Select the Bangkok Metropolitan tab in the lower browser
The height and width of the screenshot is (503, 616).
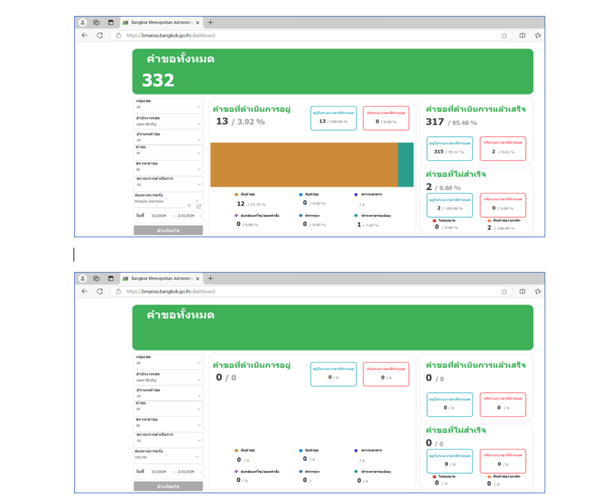pyautogui.click(x=160, y=279)
